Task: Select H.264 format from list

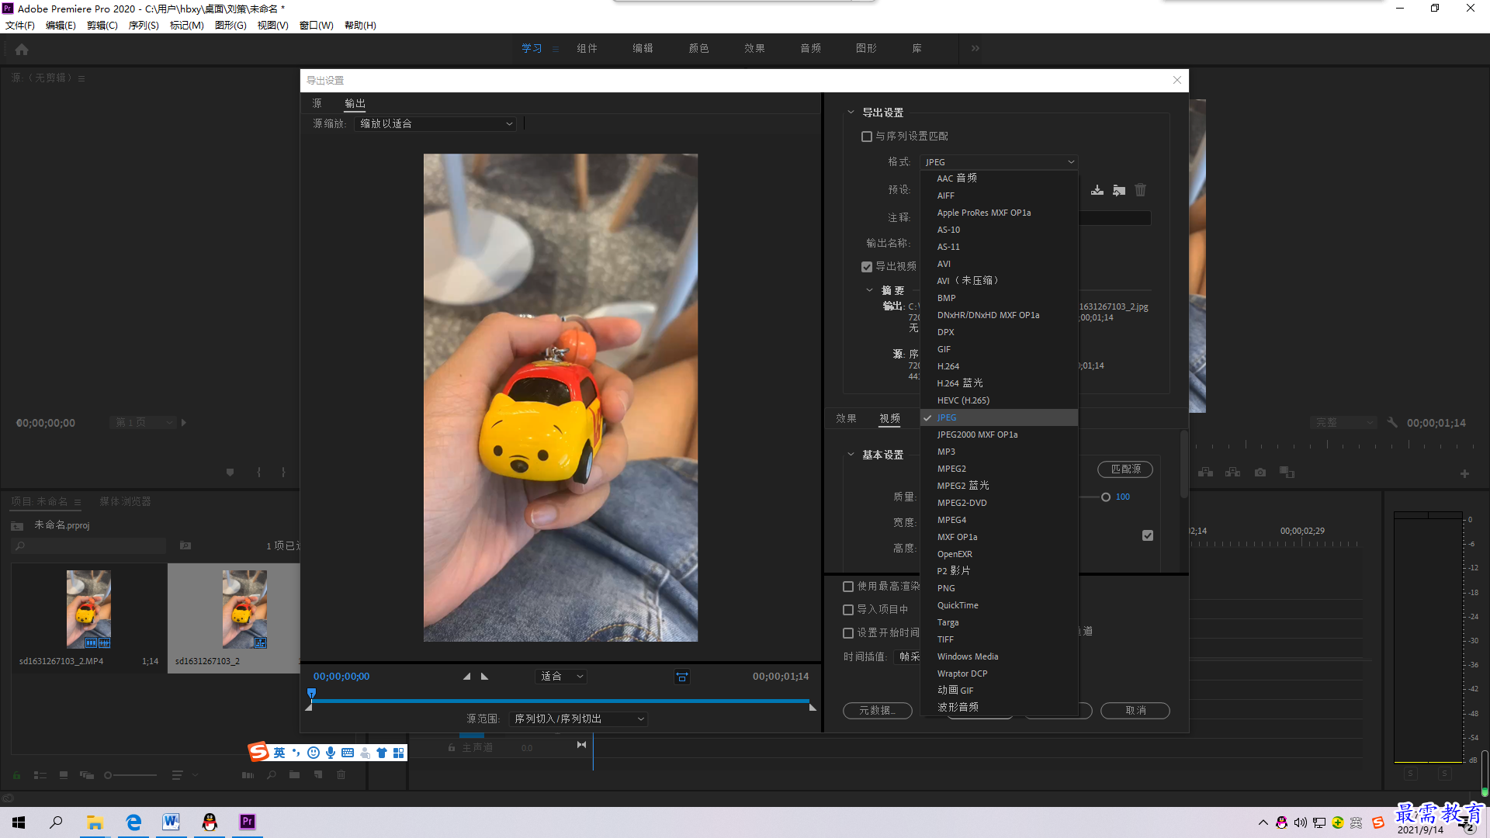Action: click(x=999, y=366)
